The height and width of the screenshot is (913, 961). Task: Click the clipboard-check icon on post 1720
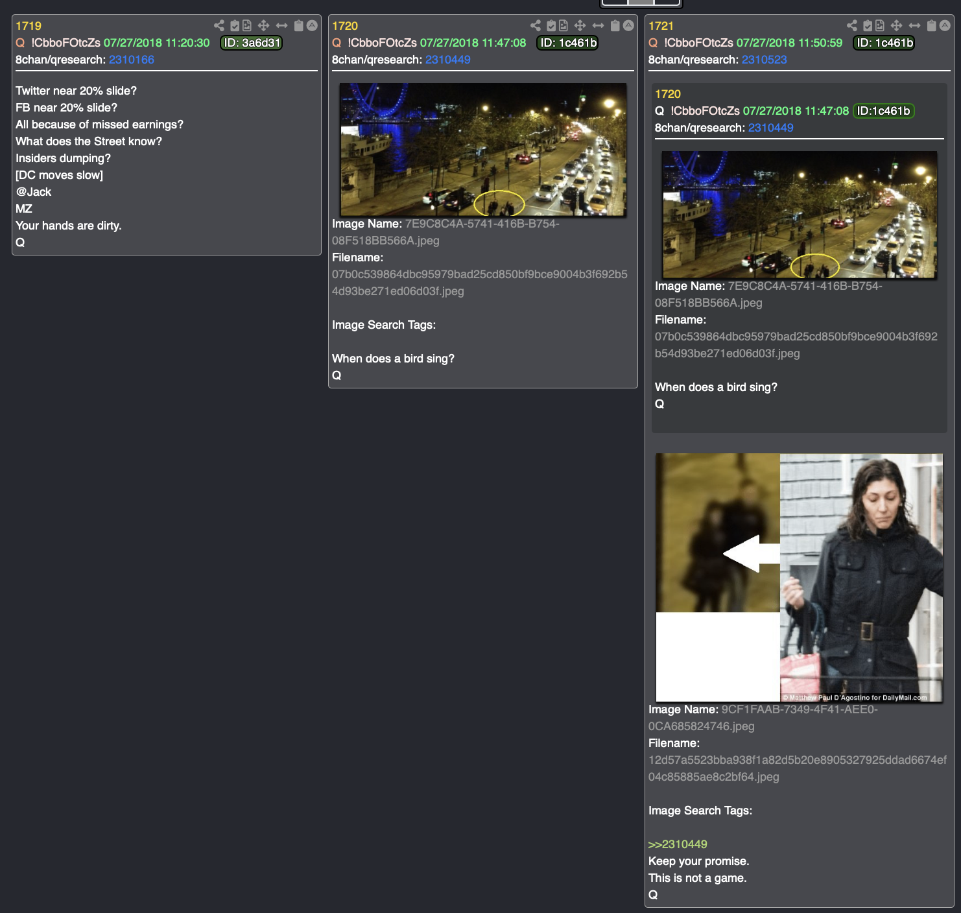coord(551,25)
